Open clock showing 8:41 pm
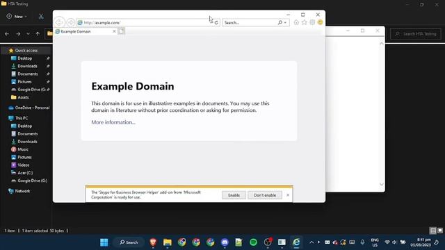This screenshot has height=250, width=445. click(x=420, y=242)
